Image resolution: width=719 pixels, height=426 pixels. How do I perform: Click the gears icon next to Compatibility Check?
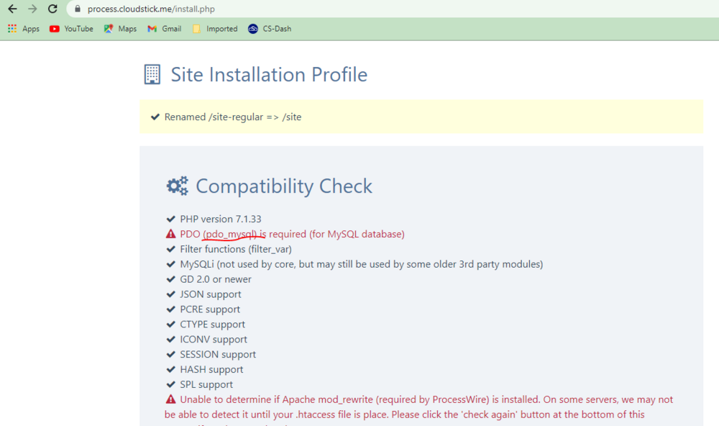click(177, 186)
